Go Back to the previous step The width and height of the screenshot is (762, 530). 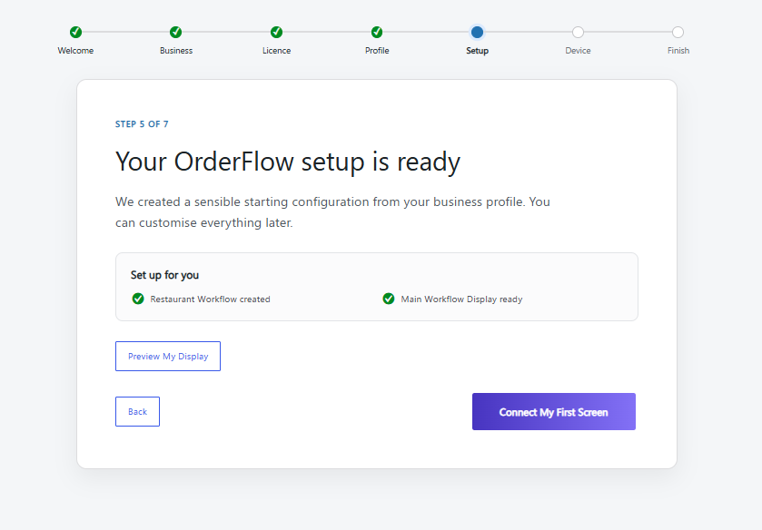pyautogui.click(x=137, y=411)
